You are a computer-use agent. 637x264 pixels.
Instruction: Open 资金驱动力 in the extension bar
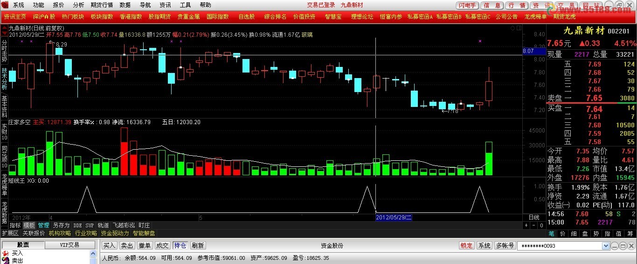pos(115,233)
